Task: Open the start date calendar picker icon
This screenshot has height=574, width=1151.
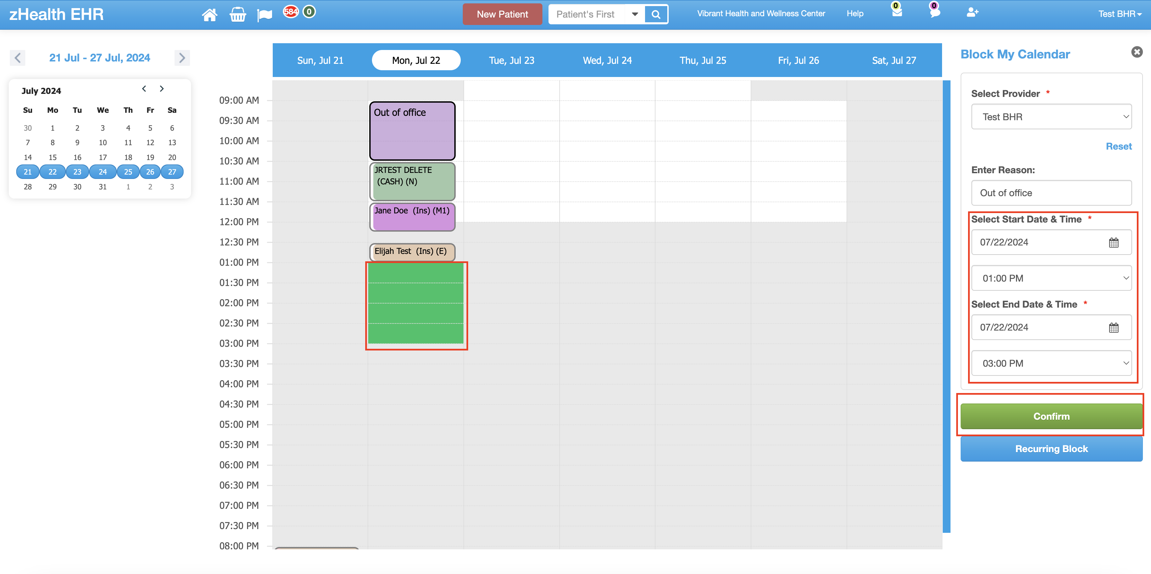Action: click(x=1114, y=243)
